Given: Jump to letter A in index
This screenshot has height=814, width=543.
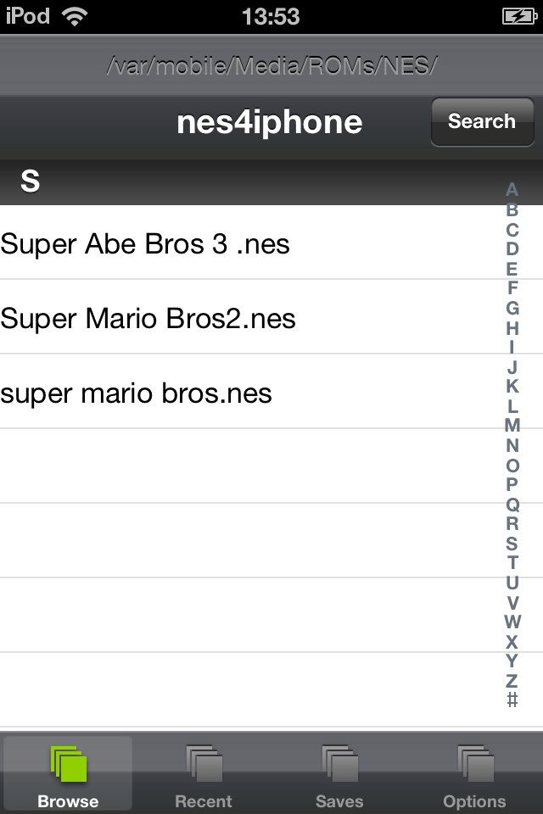Looking at the screenshot, I should [512, 190].
